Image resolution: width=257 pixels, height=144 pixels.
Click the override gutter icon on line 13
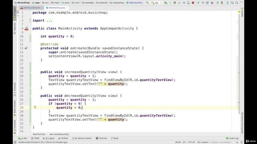click(26, 48)
